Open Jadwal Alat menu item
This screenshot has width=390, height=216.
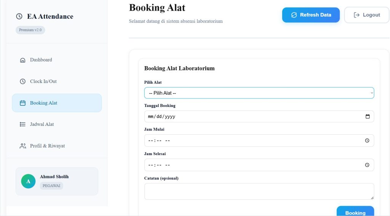42,124
